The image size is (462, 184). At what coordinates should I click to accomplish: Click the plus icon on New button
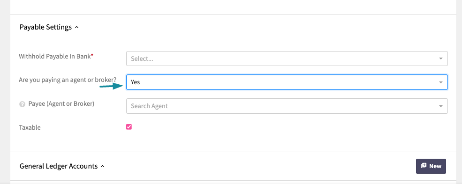point(424,166)
